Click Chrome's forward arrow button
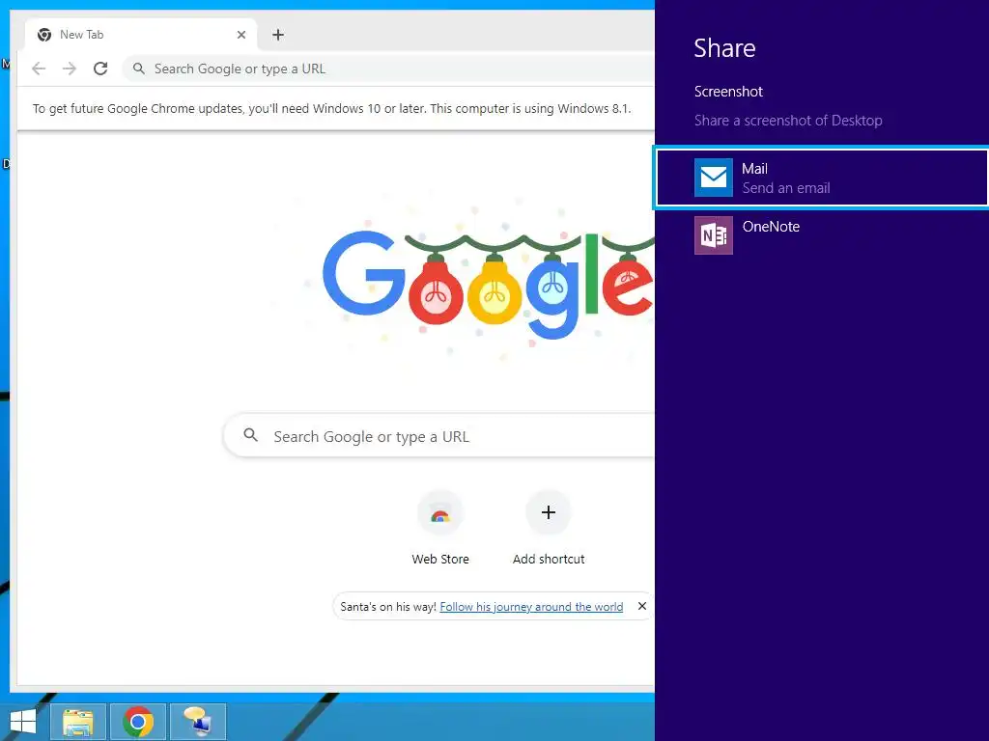 pyautogui.click(x=70, y=69)
